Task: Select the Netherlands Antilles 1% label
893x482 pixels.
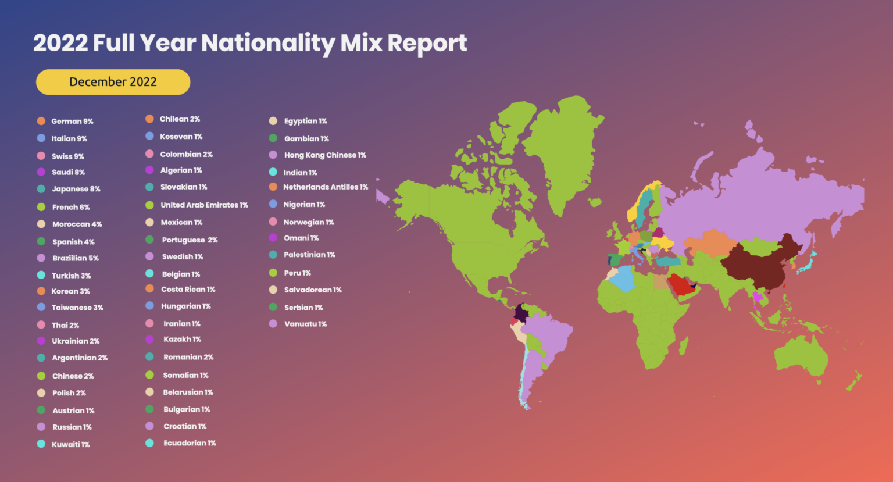Action: pyautogui.click(x=325, y=187)
